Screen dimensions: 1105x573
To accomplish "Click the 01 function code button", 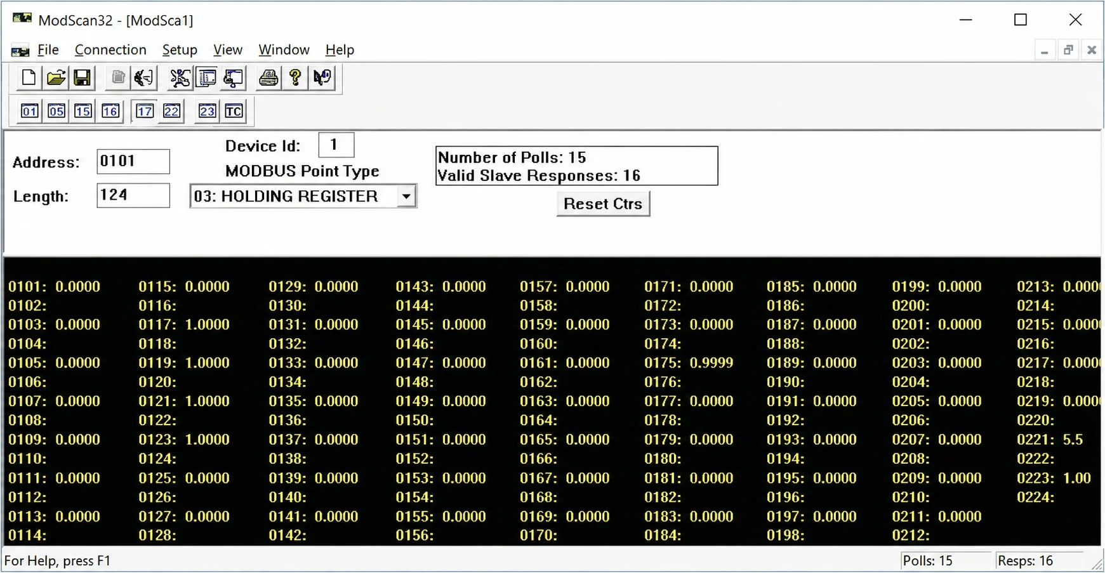I will click(29, 111).
